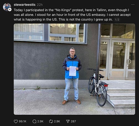Click the stewarteestis username

point(25,5)
